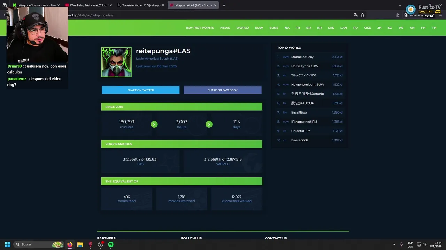Close the Tomatefurtivo en X tab
The width and height of the screenshot is (446, 250).
163,5
